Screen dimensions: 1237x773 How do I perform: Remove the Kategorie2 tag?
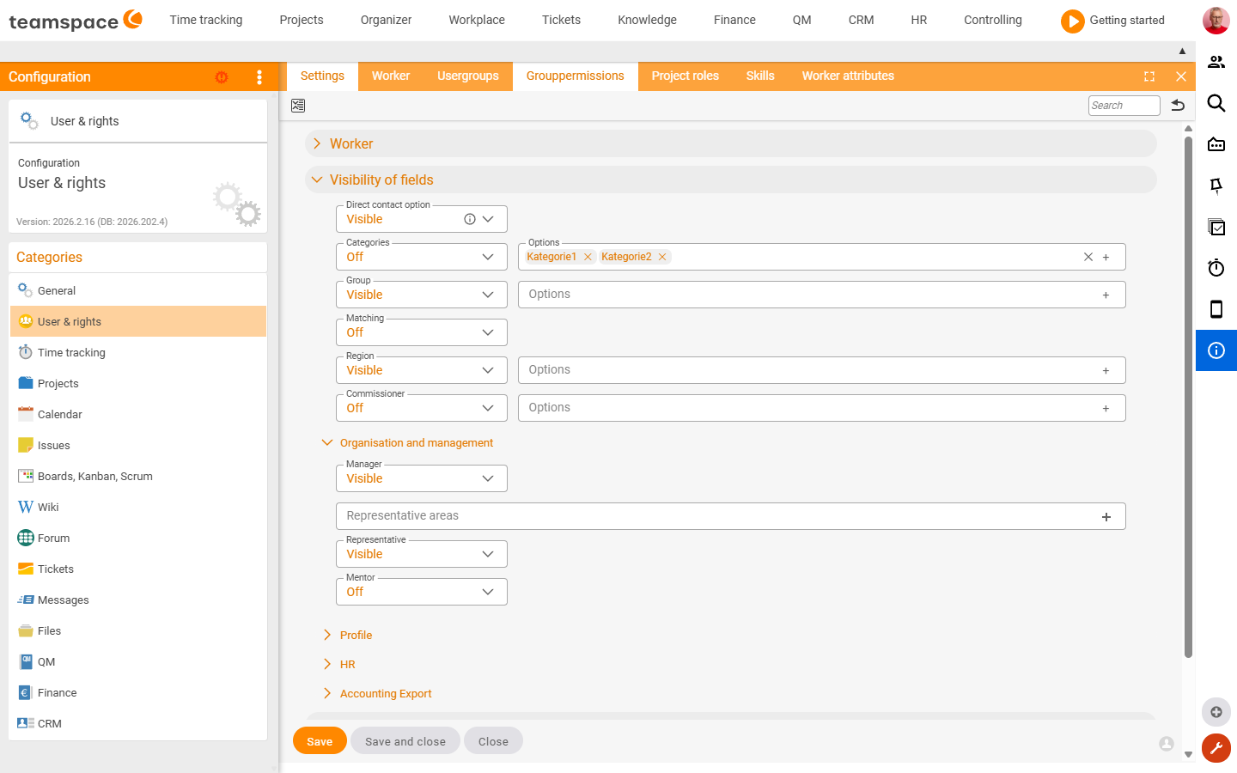click(x=662, y=257)
